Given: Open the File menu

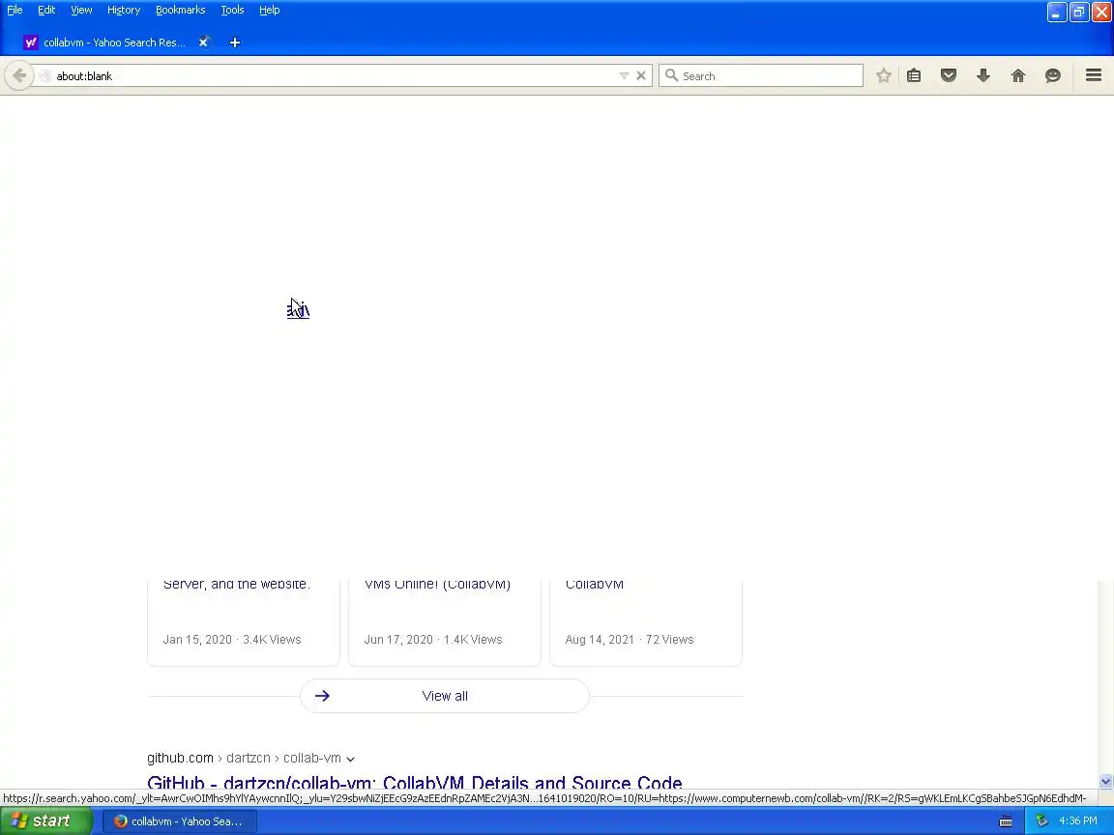Looking at the screenshot, I should tap(15, 10).
